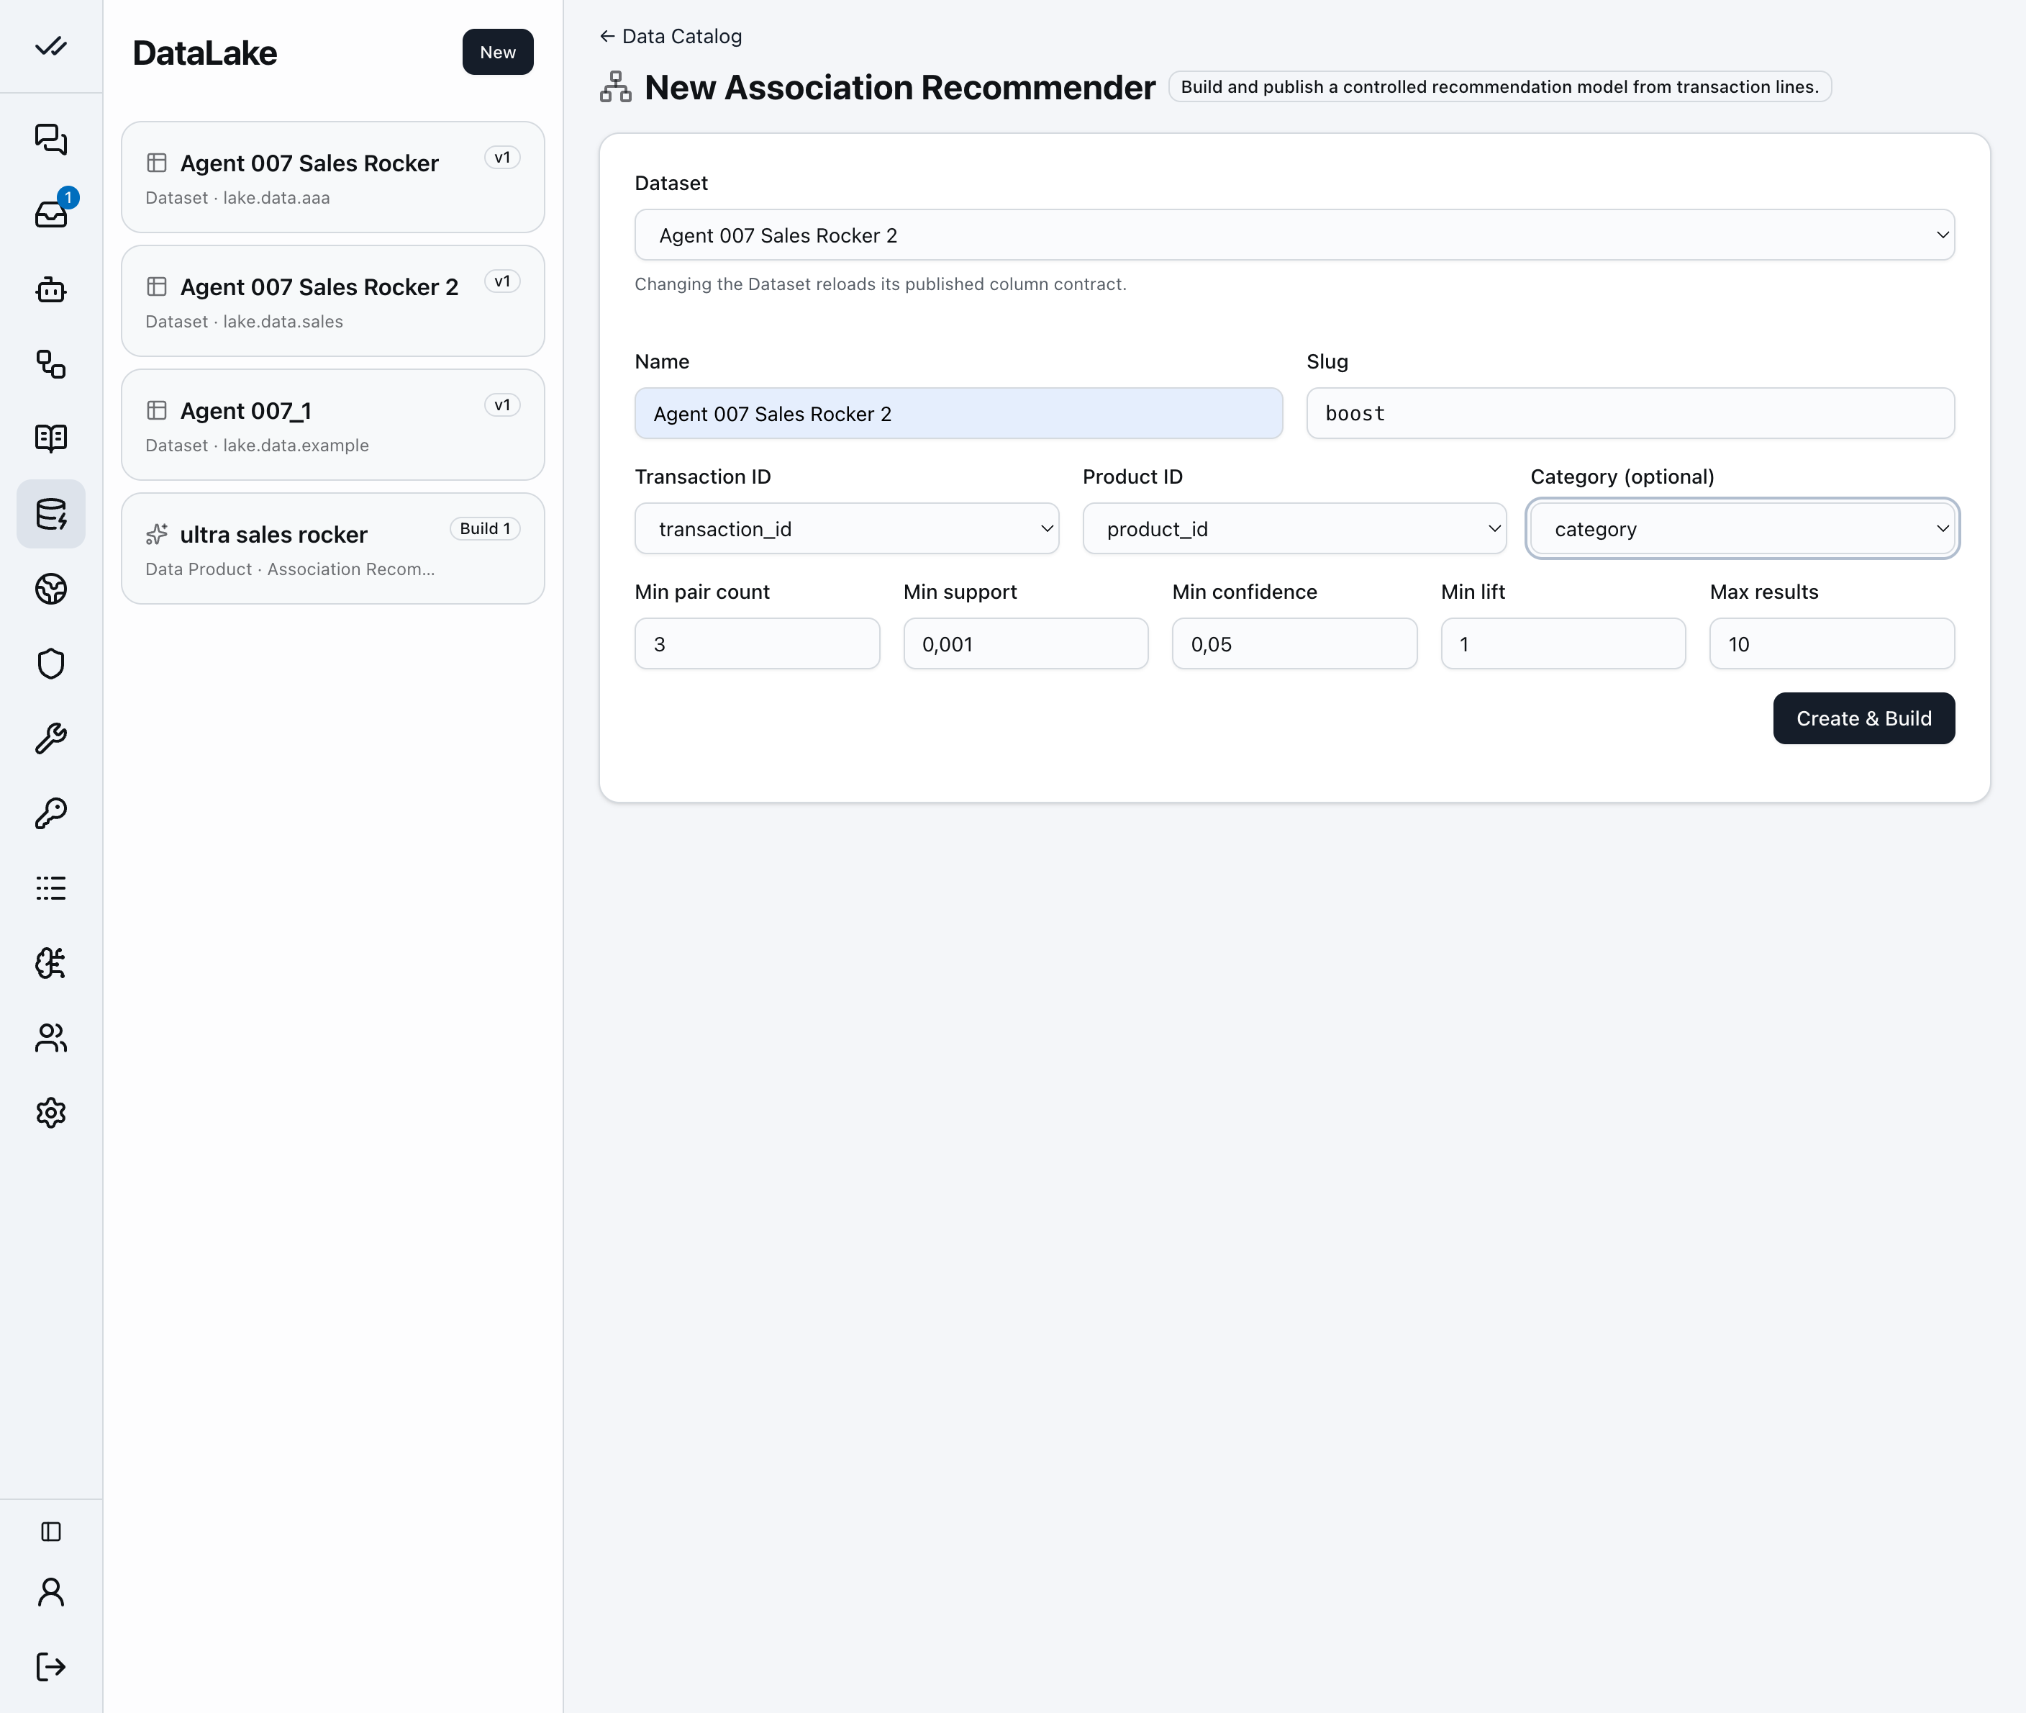The width and height of the screenshot is (2026, 1713).
Task: Click the 'Build and publish a controlled recommendation' description badge
Action: [1499, 86]
